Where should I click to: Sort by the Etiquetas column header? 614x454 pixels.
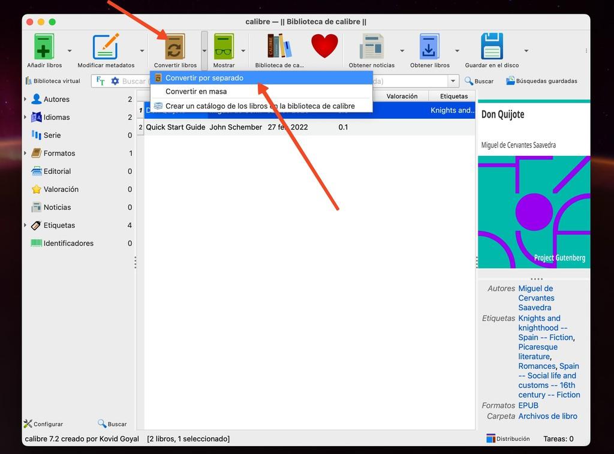pos(454,96)
